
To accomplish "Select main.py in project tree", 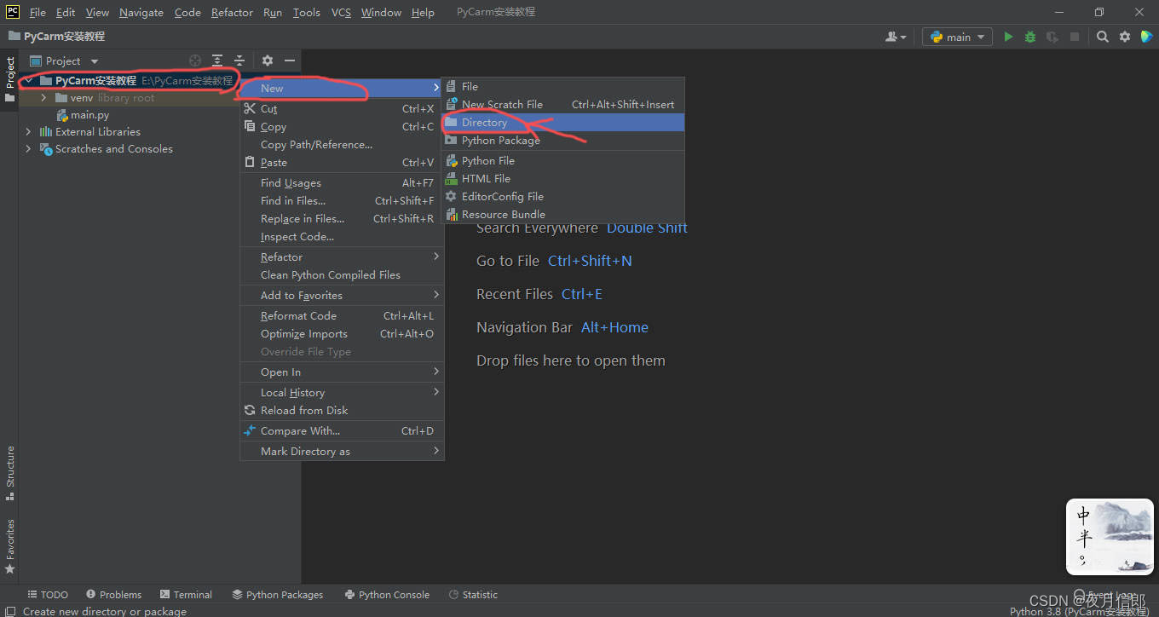I will (x=89, y=114).
